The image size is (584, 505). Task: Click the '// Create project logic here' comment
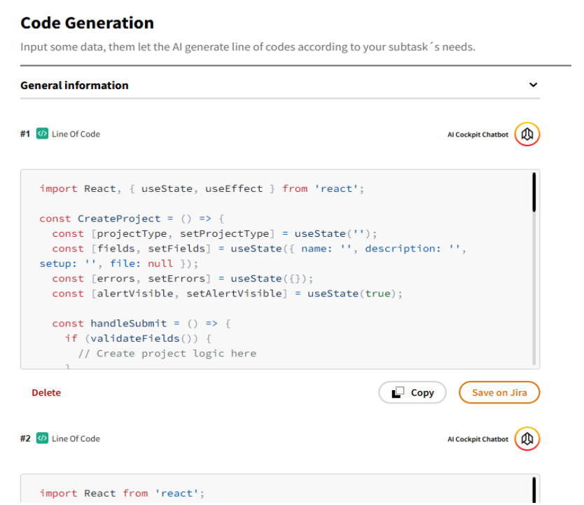click(x=167, y=354)
